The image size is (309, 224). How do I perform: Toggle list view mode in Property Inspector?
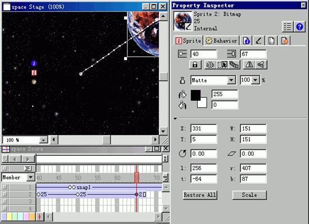pos(288,26)
